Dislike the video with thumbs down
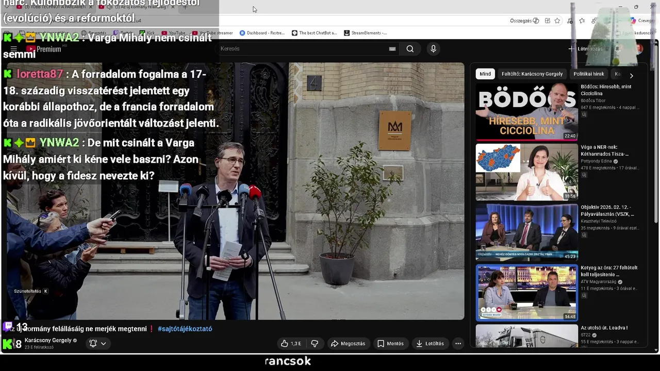Image resolution: width=660 pixels, height=371 pixels. (x=315, y=344)
